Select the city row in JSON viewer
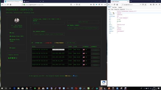 134,13
